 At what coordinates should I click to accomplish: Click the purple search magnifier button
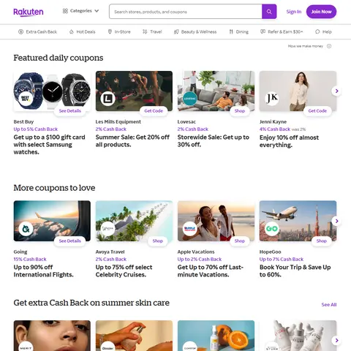tap(269, 12)
